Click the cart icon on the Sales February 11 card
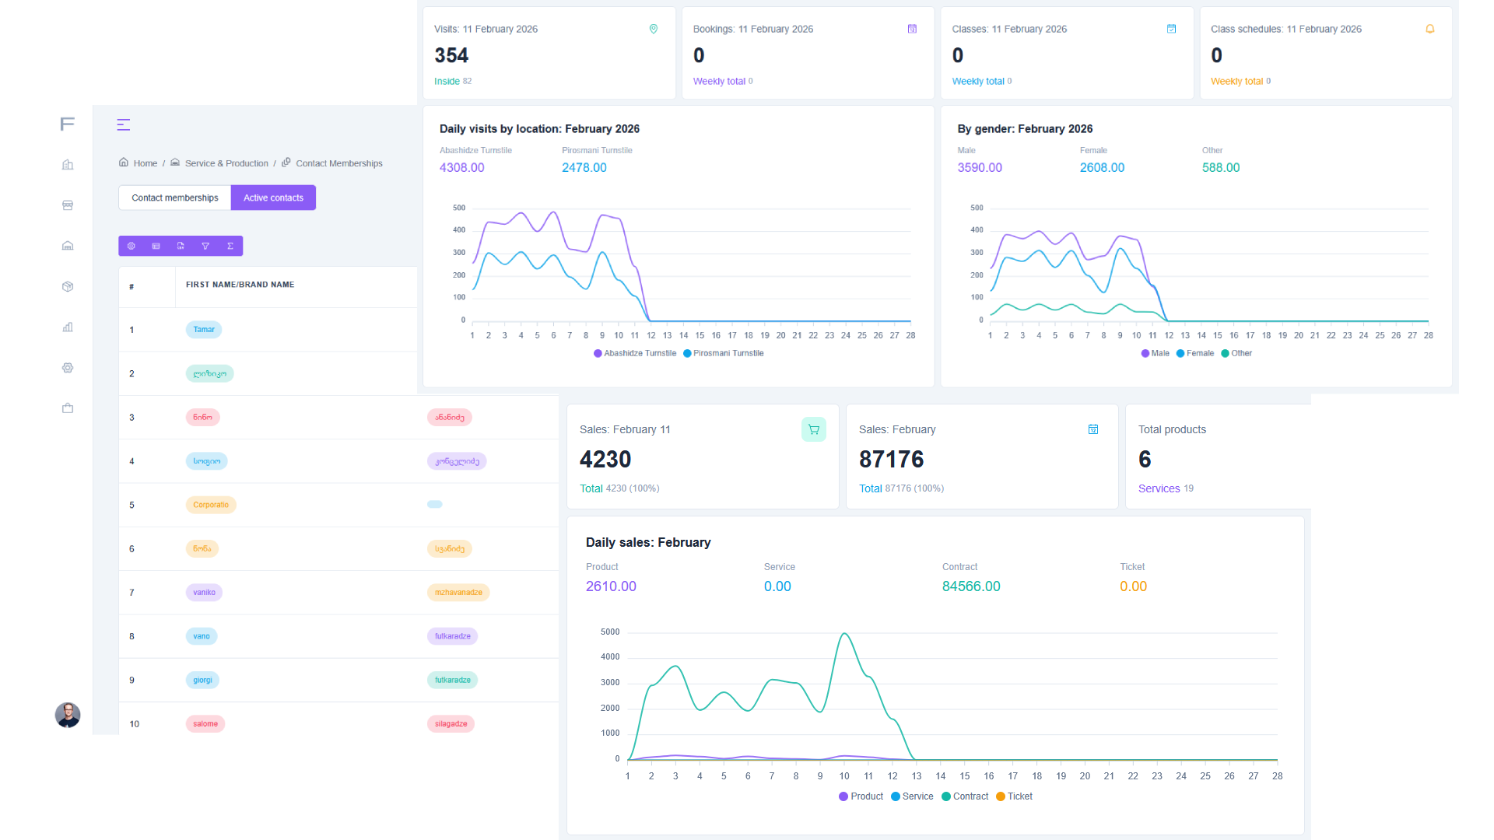This screenshot has width=1494, height=840. [x=814, y=429]
